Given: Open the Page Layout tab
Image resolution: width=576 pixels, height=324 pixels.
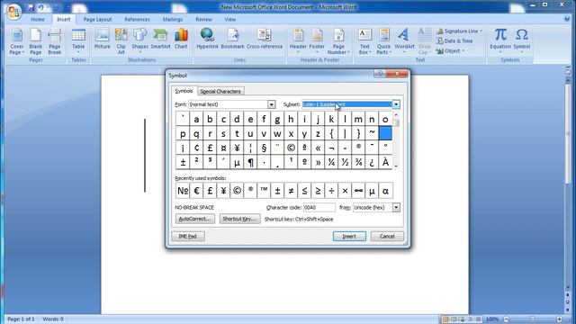Looking at the screenshot, I should (x=97, y=20).
